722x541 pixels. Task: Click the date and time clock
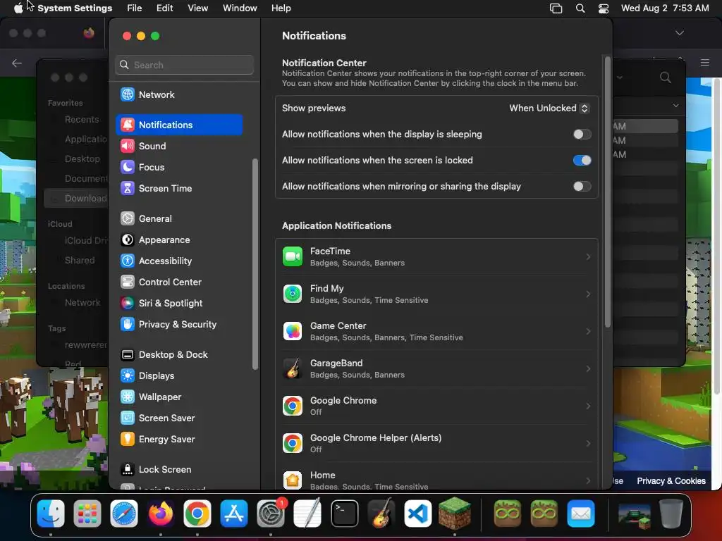coord(665,8)
